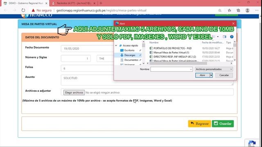Screen dimensions: 262x147
Task: Switch to the Recibidos mail tab
Action: pos(74,3)
